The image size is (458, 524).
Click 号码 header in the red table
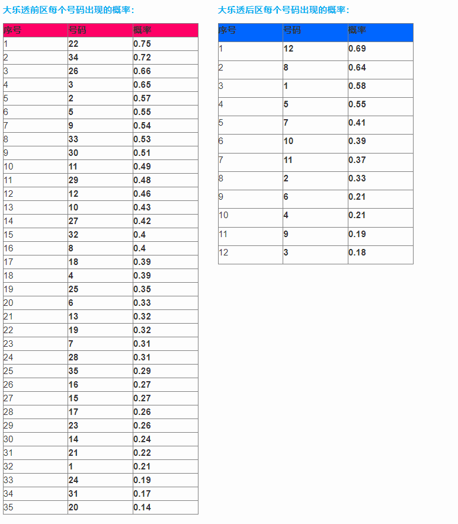click(77, 30)
